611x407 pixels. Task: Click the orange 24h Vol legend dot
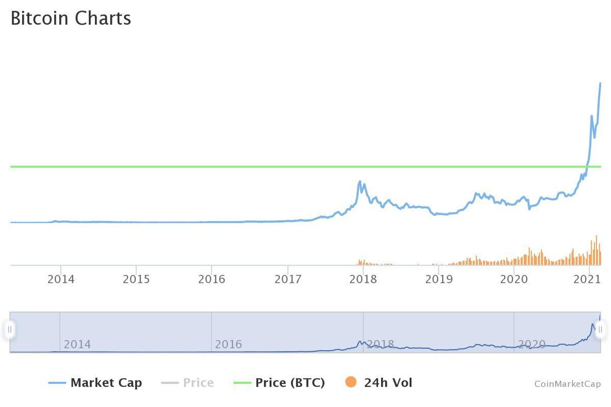coord(351,382)
